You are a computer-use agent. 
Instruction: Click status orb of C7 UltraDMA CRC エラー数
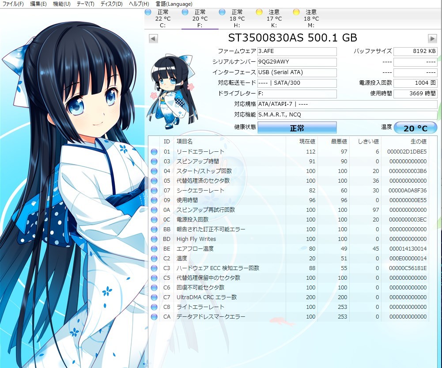[154, 297]
